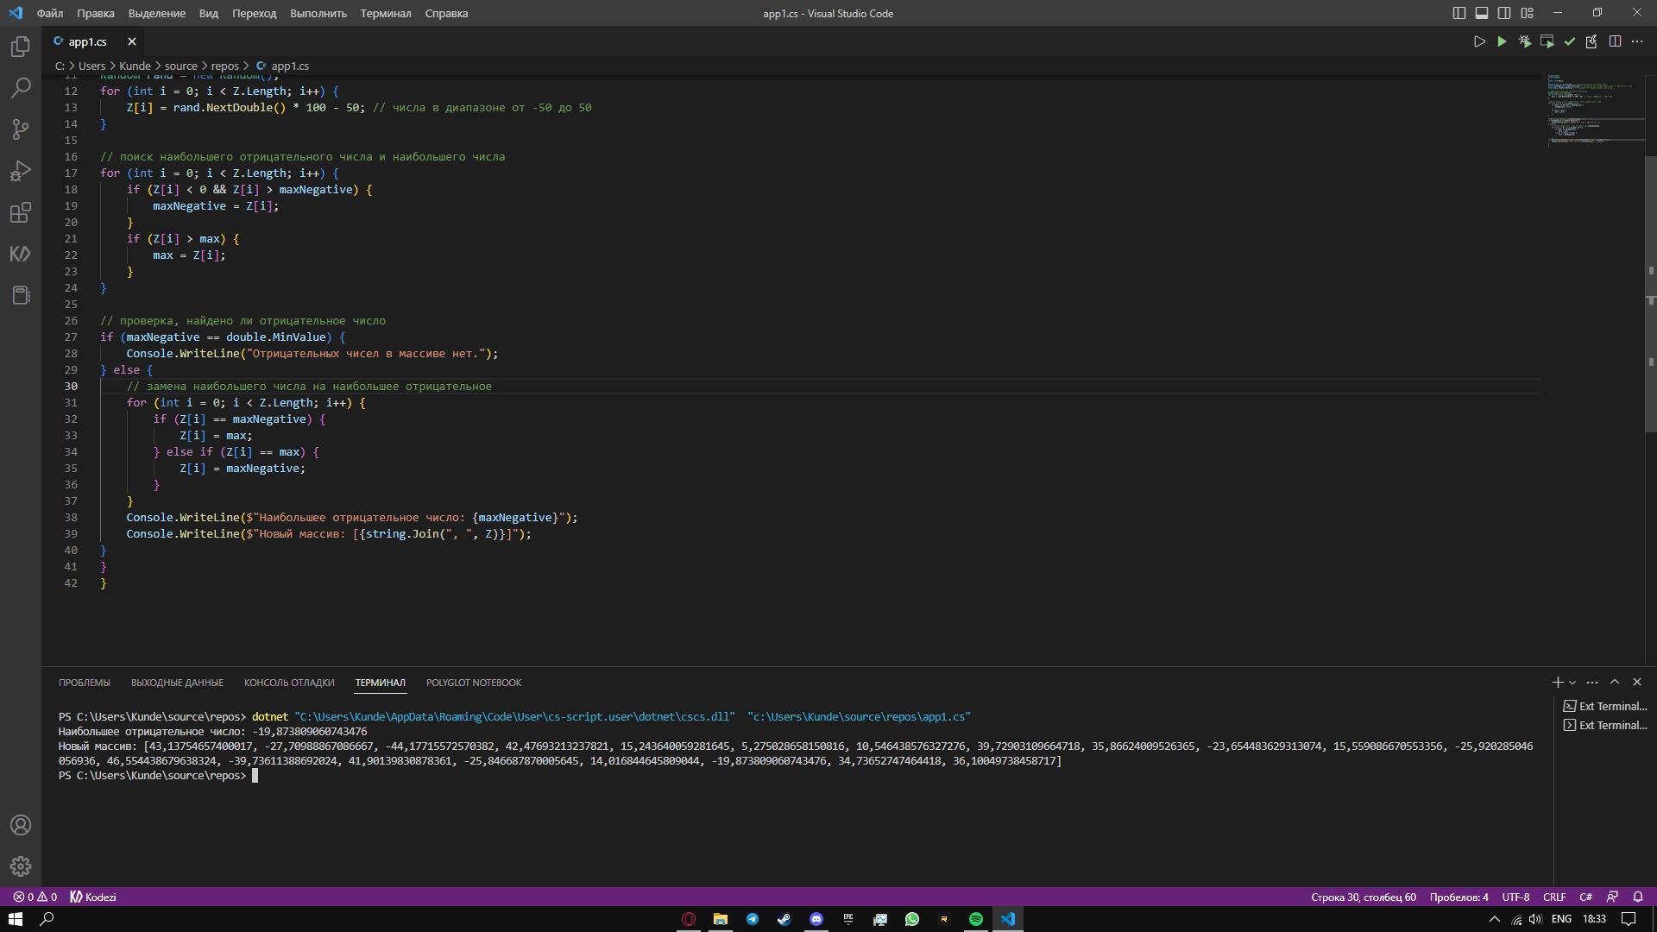Viewport: 1657px width, 932px height.
Task: Open the Source Control view
Action: coord(21,129)
